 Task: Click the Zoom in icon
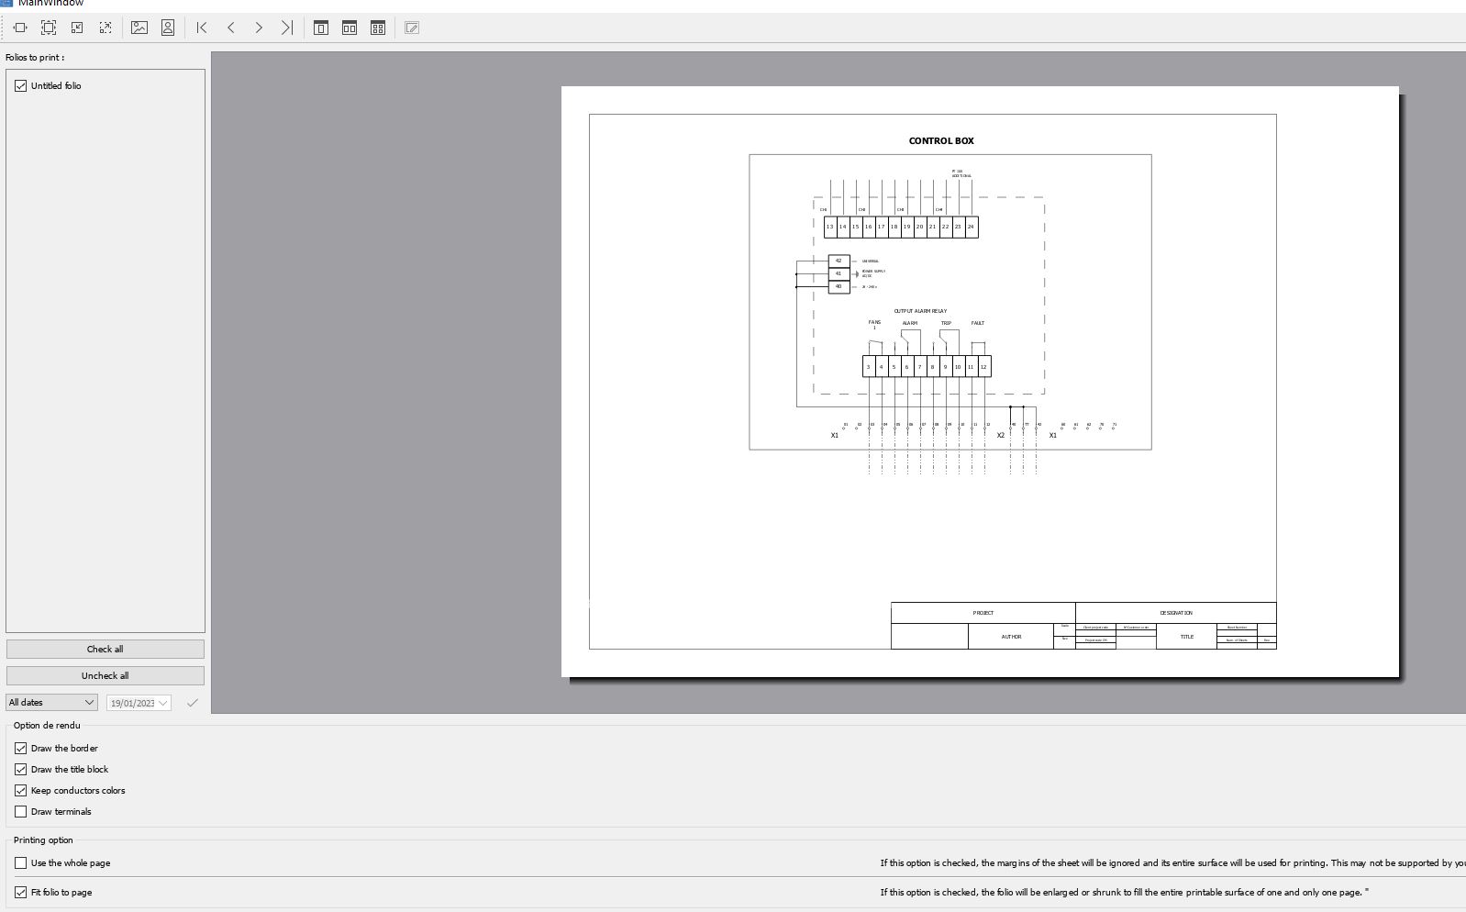[106, 28]
